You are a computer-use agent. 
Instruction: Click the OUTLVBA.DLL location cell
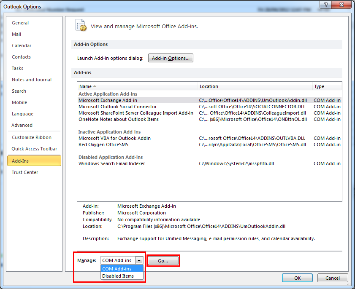pyautogui.click(x=252, y=138)
